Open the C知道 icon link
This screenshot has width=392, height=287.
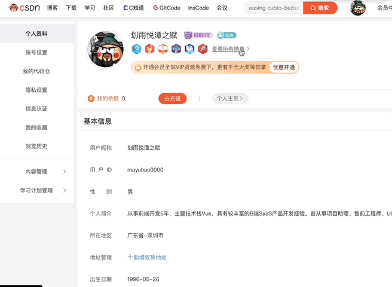(x=134, y=8)
